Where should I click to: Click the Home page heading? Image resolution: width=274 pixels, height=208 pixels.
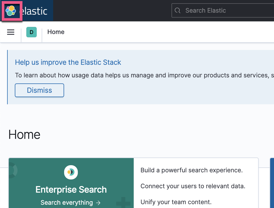pos(24,134)
